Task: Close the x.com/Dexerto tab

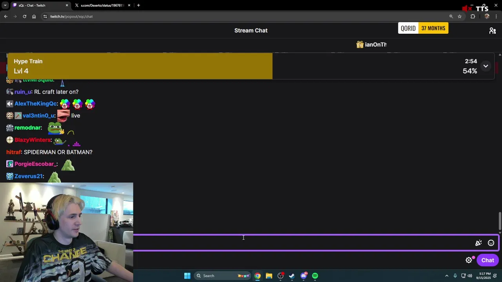Action: 129,5
